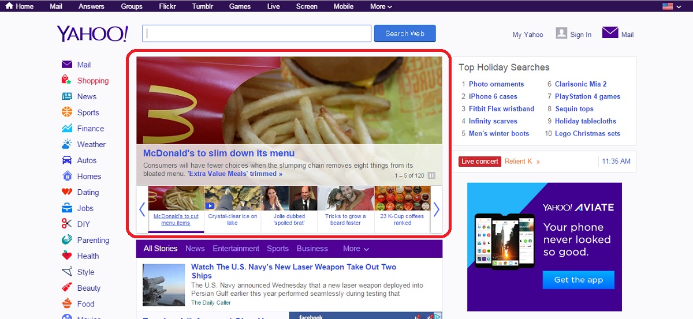Pause the featured story slideshow

[x=431, y=175]
